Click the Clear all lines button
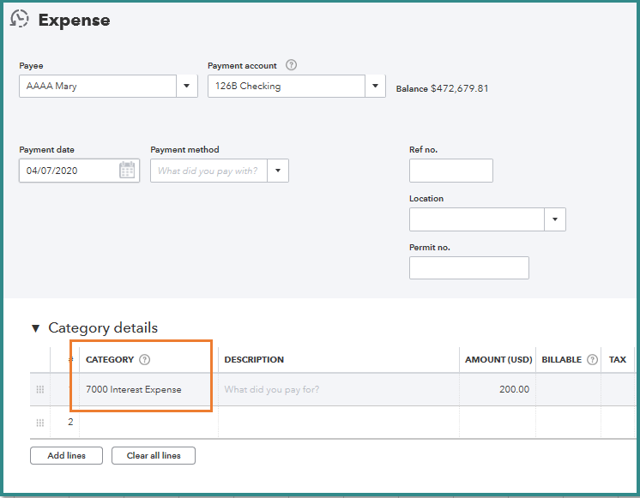The width and height of the screenshot is (640, 498). click(154, 456)
